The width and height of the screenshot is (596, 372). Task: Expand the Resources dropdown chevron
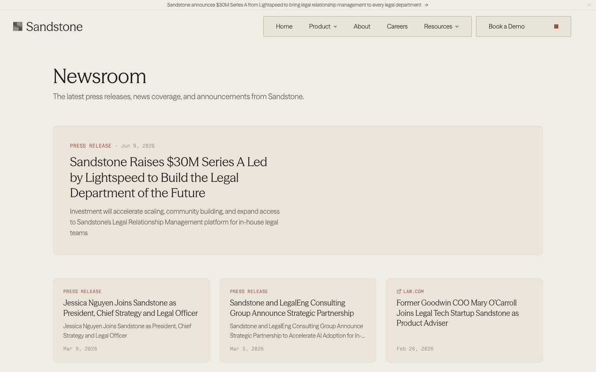pos(457,26)
